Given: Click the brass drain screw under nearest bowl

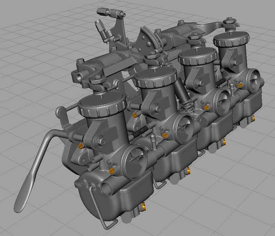Looking at the screenshot, I should tap(144, 207).
